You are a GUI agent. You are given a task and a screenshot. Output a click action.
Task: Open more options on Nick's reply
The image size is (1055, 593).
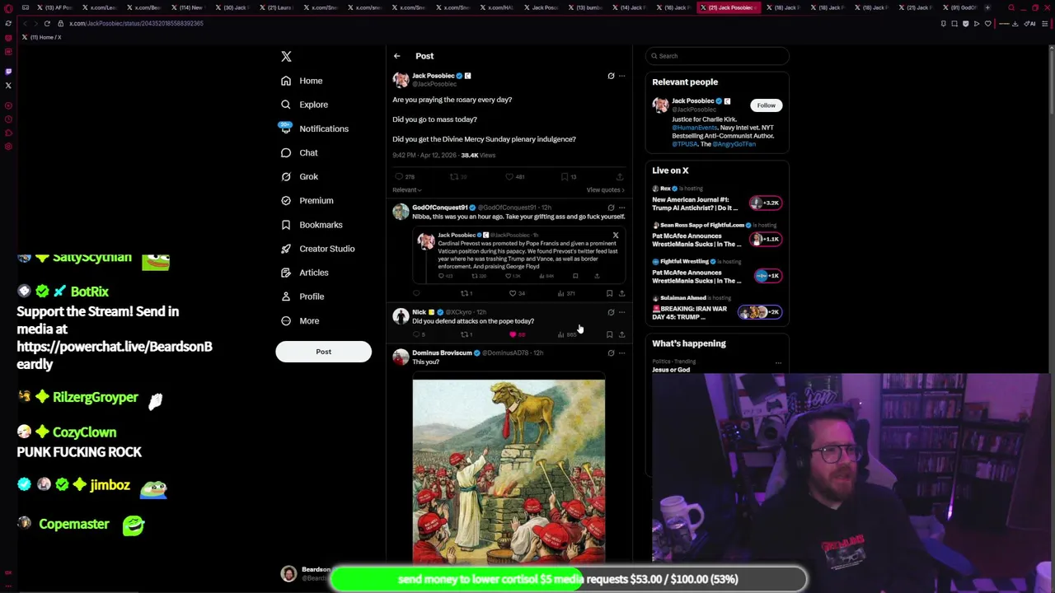tap(621, 312)
